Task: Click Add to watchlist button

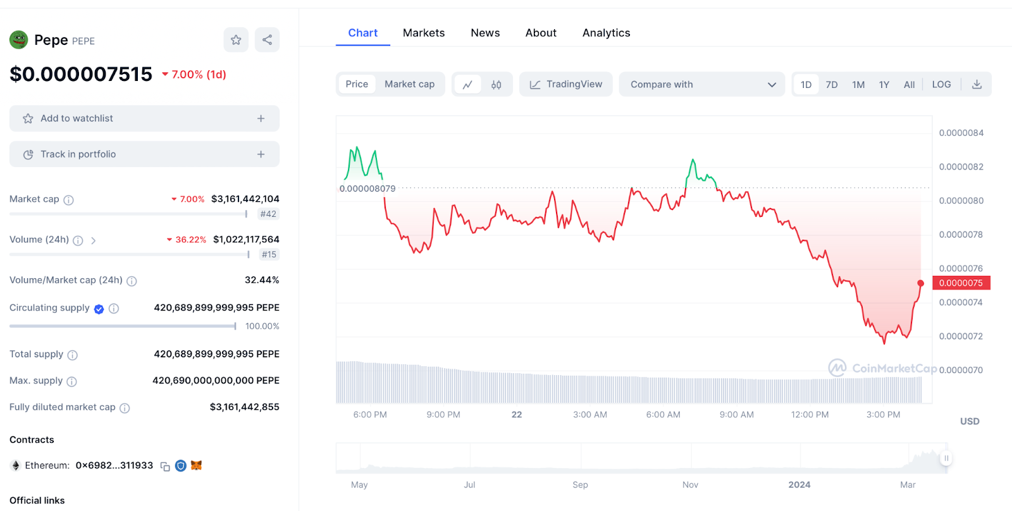Action: coord(144,118)
